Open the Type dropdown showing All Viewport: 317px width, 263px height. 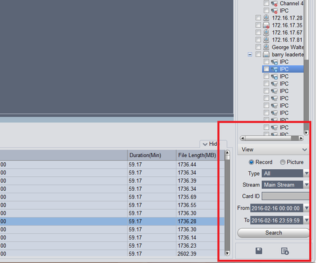coord(285,174)
